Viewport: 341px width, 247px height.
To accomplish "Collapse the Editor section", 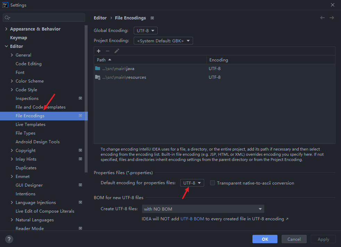I will [x=6, y=46].
